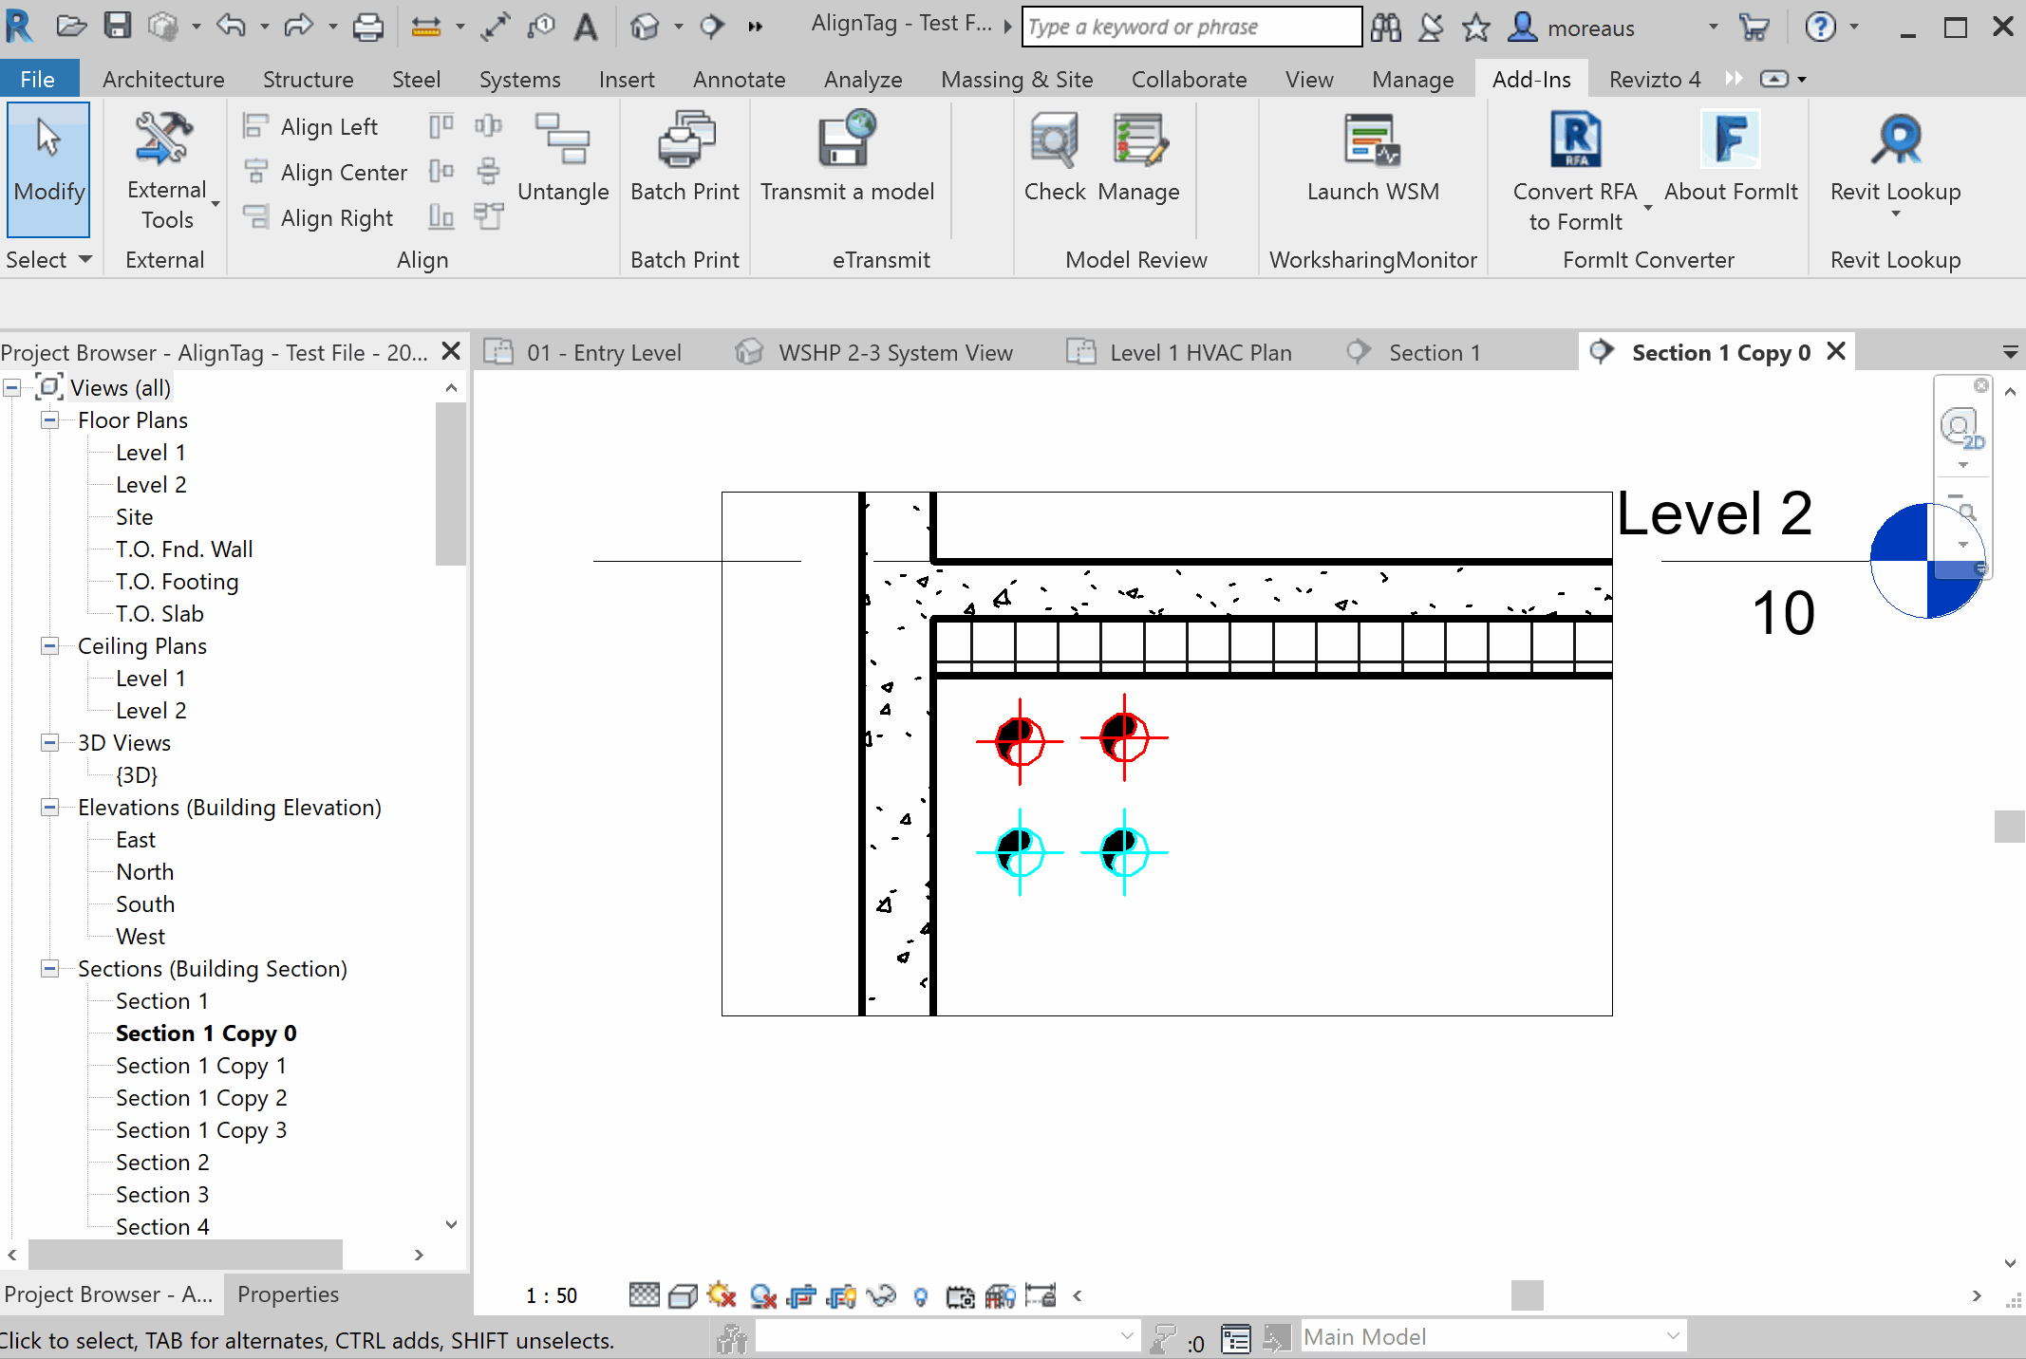The height and width of the screenshot is (1359, 2026).
Task: Toggle Reveal Hidden Elements lightbulb
Action: click(x=920, y=1295)
